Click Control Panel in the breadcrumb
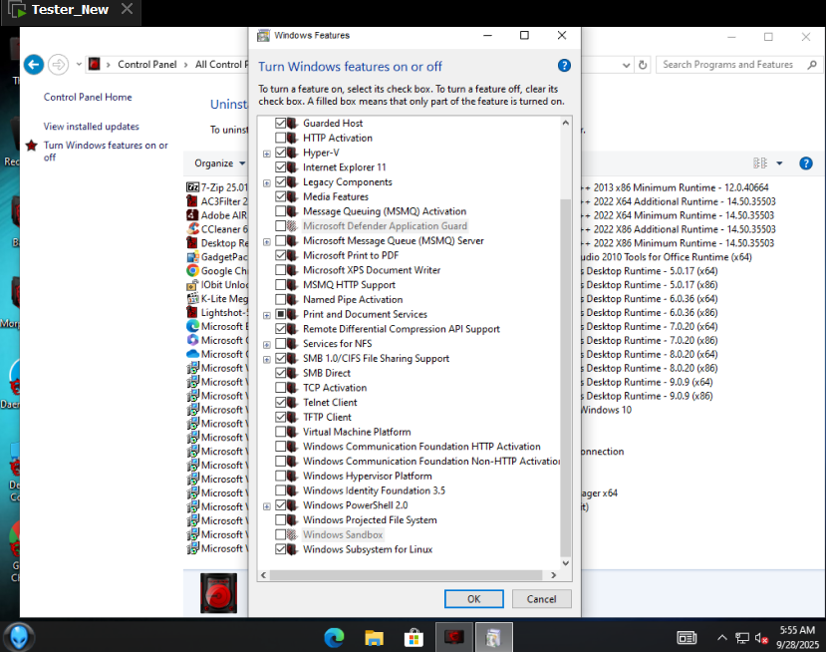Viewport: 826px width, 652px height. pos(147,65)
